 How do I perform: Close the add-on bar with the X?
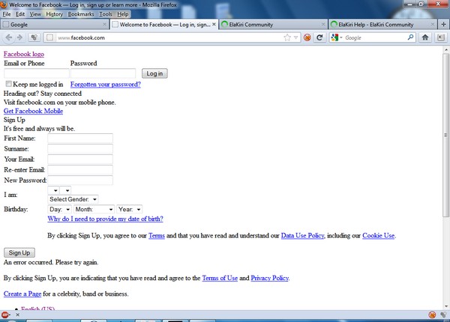(x=17, y=315)
